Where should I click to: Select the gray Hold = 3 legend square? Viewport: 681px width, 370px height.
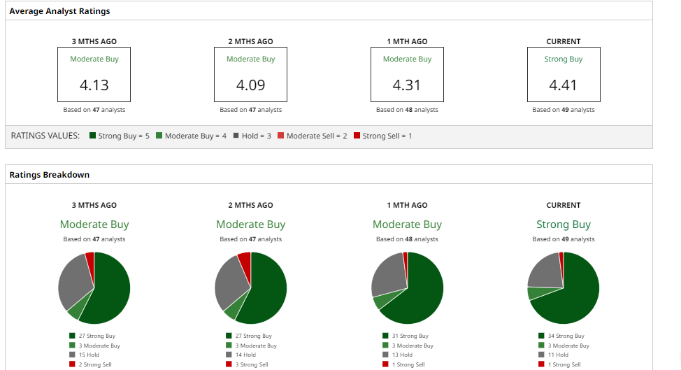coord(236,136)
